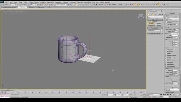This screenshot has width=181, height=102.
Task: Open the Hierarchy command panel tab
Action: tap(153, 11)
